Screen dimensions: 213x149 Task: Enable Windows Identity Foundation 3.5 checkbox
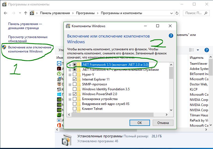click(x=74, y=89)
